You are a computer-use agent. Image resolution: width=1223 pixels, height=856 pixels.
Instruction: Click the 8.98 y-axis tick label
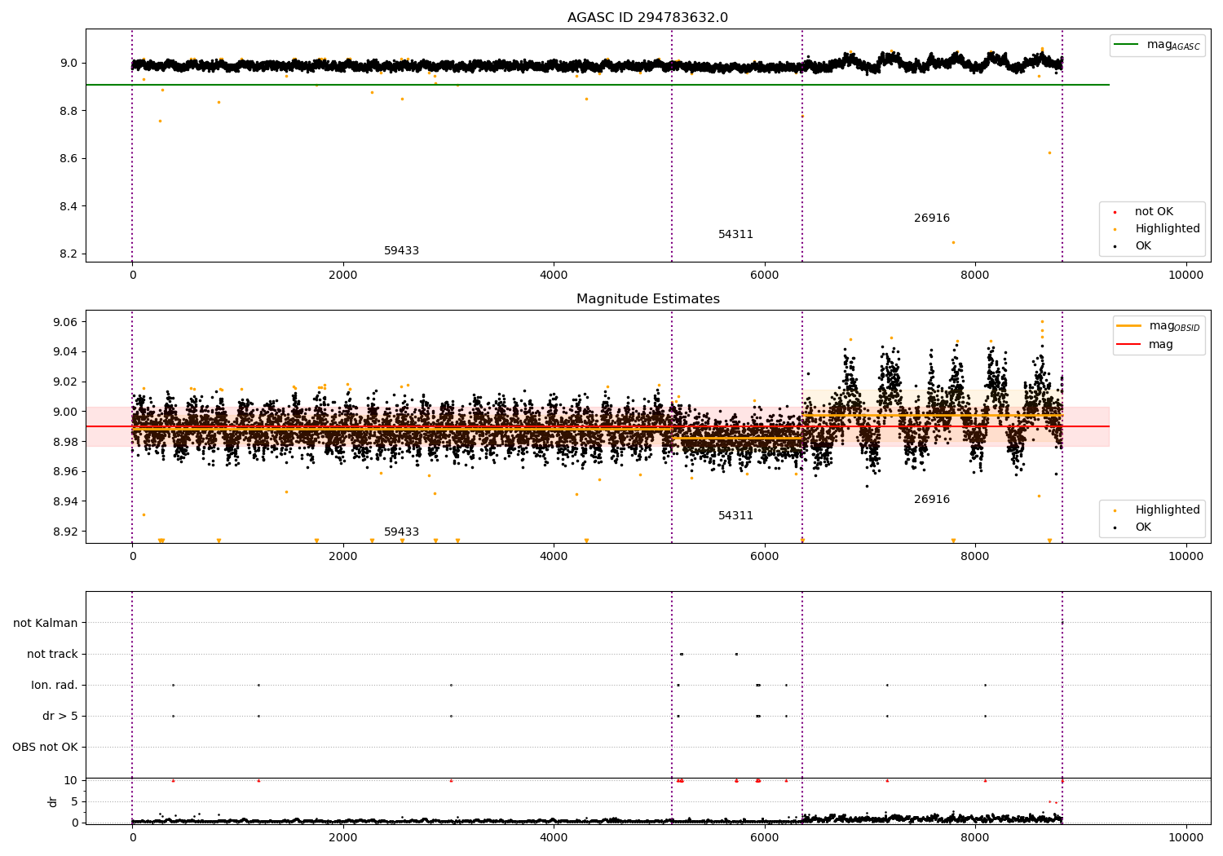(65, 442)
